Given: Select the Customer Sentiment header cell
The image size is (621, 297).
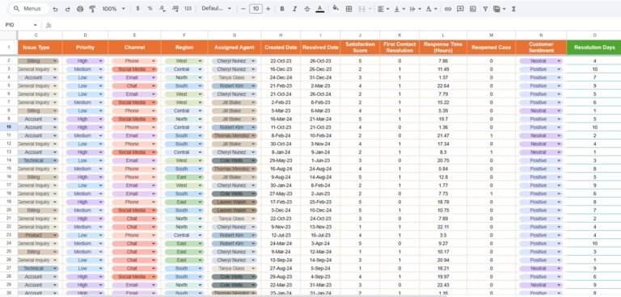Looking at the screenshot, I should (x=541, y=48).
